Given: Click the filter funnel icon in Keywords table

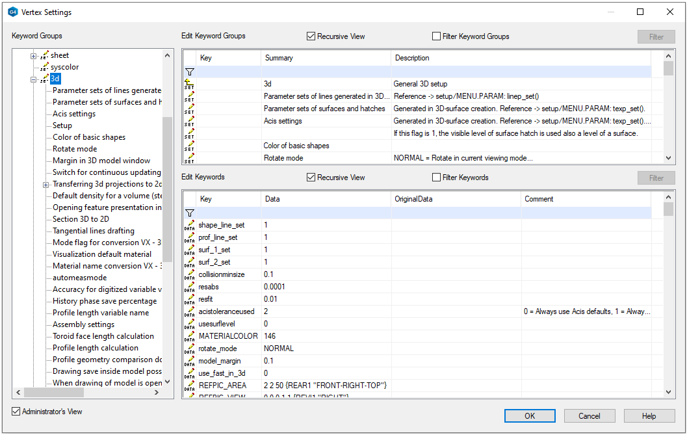Looking at the screenshot, I should tap(189, 213).
